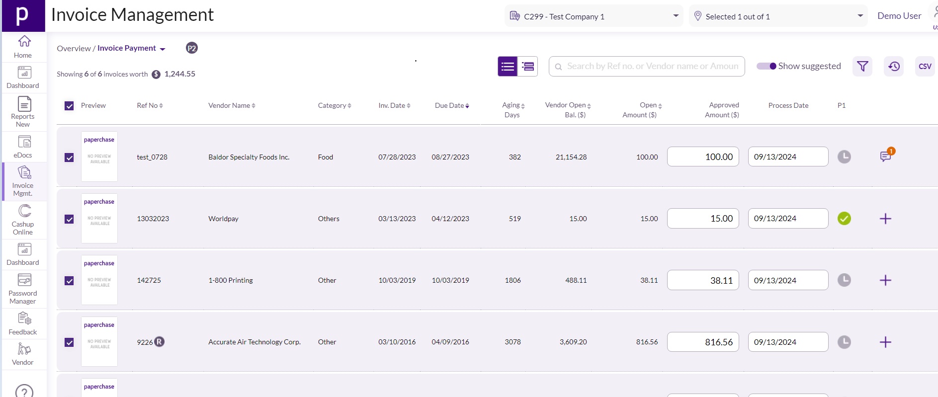Click plus icon on Worldpay row
Image resolution: width=938 pixels, height=397 pixels.
(885, 219)
